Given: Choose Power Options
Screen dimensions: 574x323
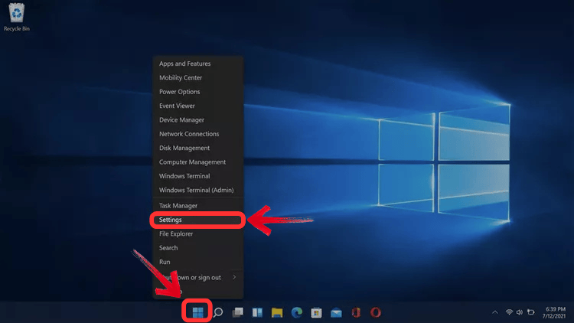Looking at the screenshot, I should point(198,92).
